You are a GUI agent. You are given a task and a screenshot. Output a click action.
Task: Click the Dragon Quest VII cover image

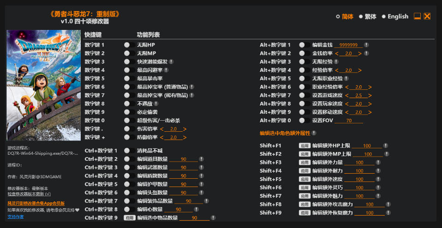click(x=44, y=85)
